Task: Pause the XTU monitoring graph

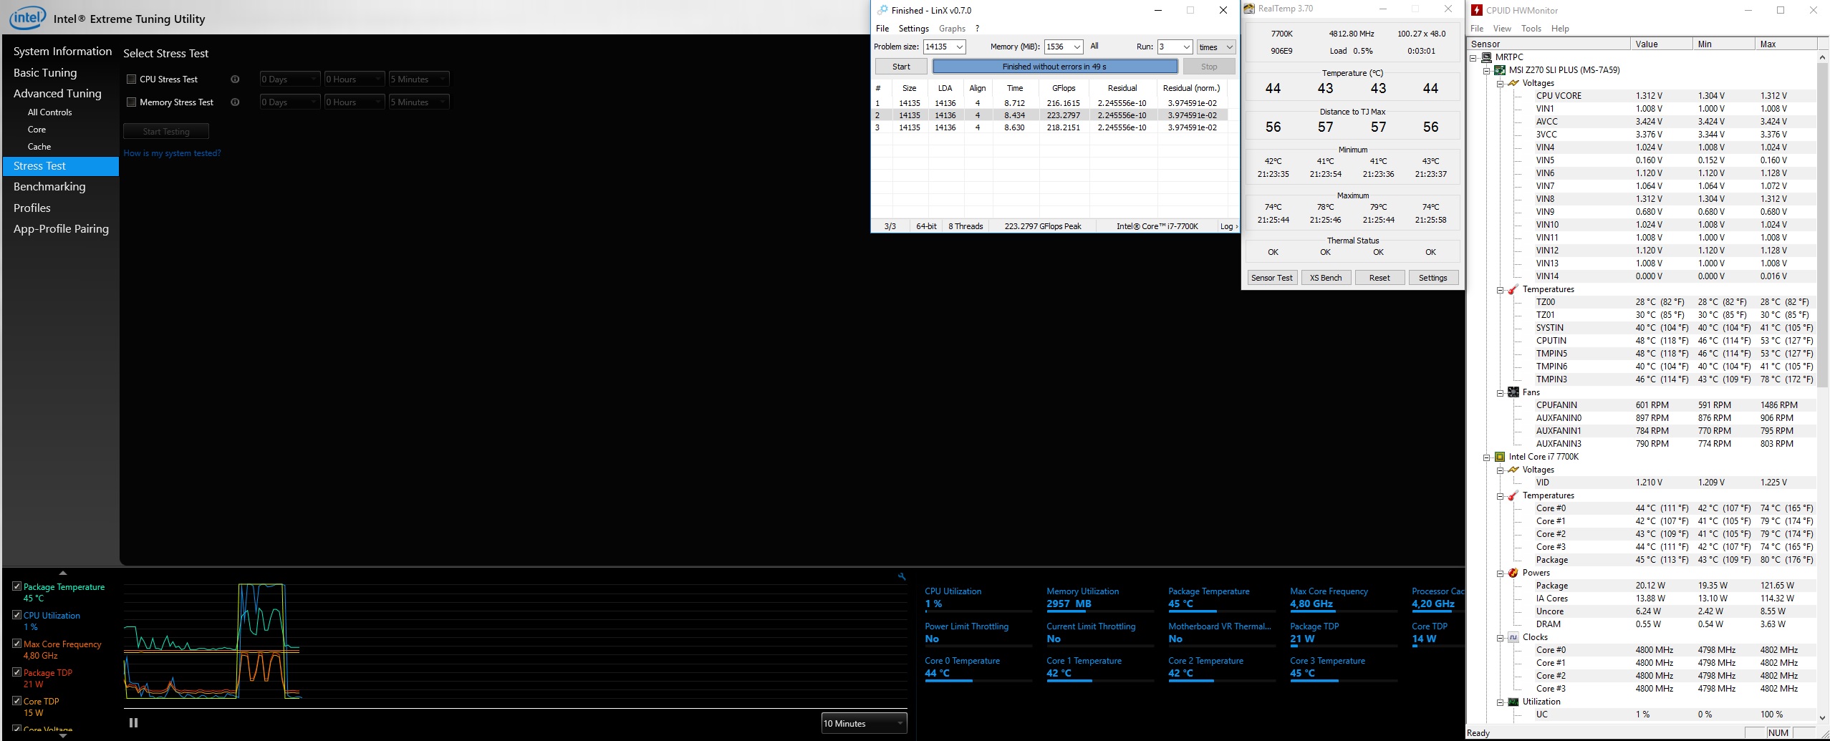Action: (133, 723)
